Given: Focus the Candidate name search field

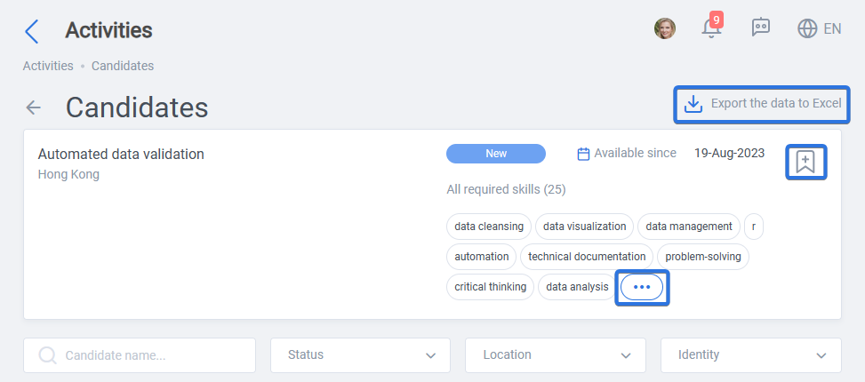Looking at the screenshot, I should (x=140, y=355).
